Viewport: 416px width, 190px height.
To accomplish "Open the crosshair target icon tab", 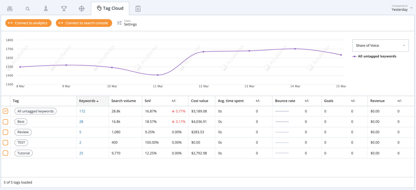I will click(x=82, y=9).
